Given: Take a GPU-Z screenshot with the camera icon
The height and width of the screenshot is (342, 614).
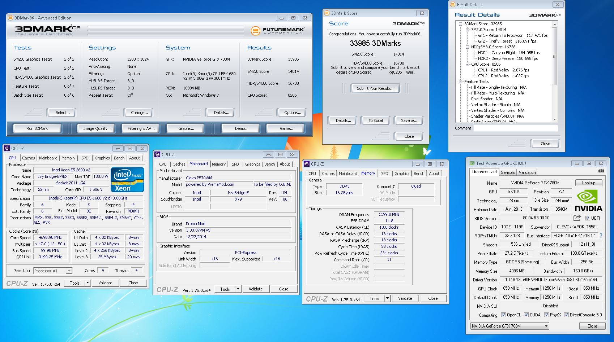Looking at the screenshot, I should [x=601, y=171].
